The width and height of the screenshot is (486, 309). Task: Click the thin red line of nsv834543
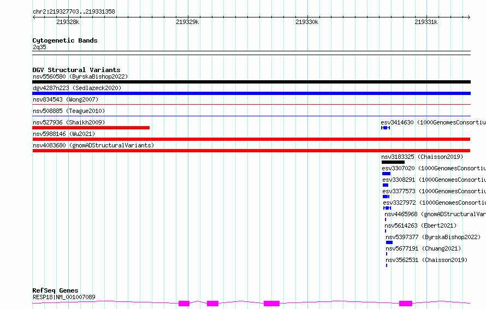click(x=251, y=105)
